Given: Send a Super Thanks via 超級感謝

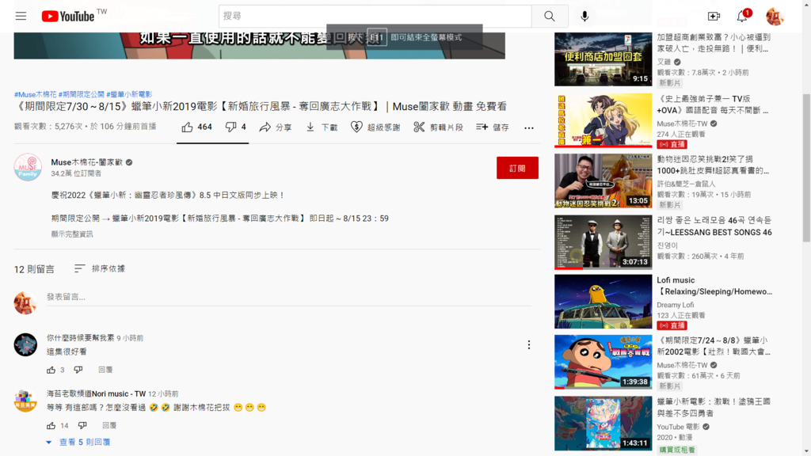Looking at the screenshot, I should click(375, 127).
